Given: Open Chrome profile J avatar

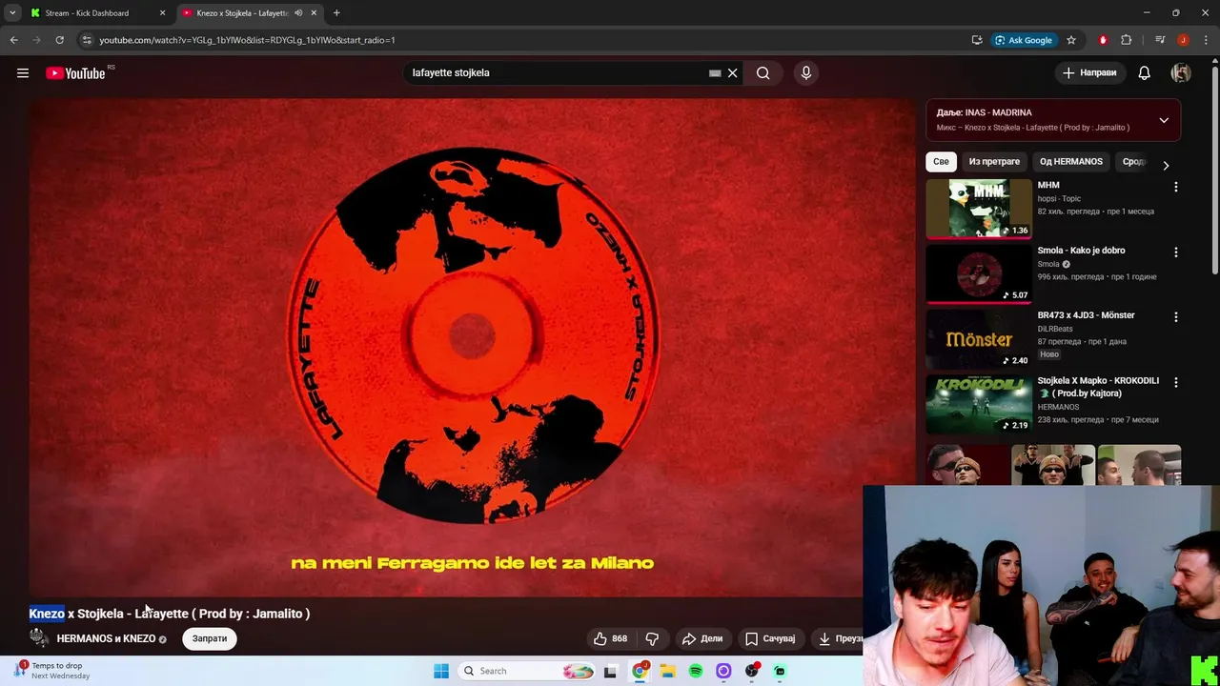Looking at the screenshot, I should [x=1183, y=40].
